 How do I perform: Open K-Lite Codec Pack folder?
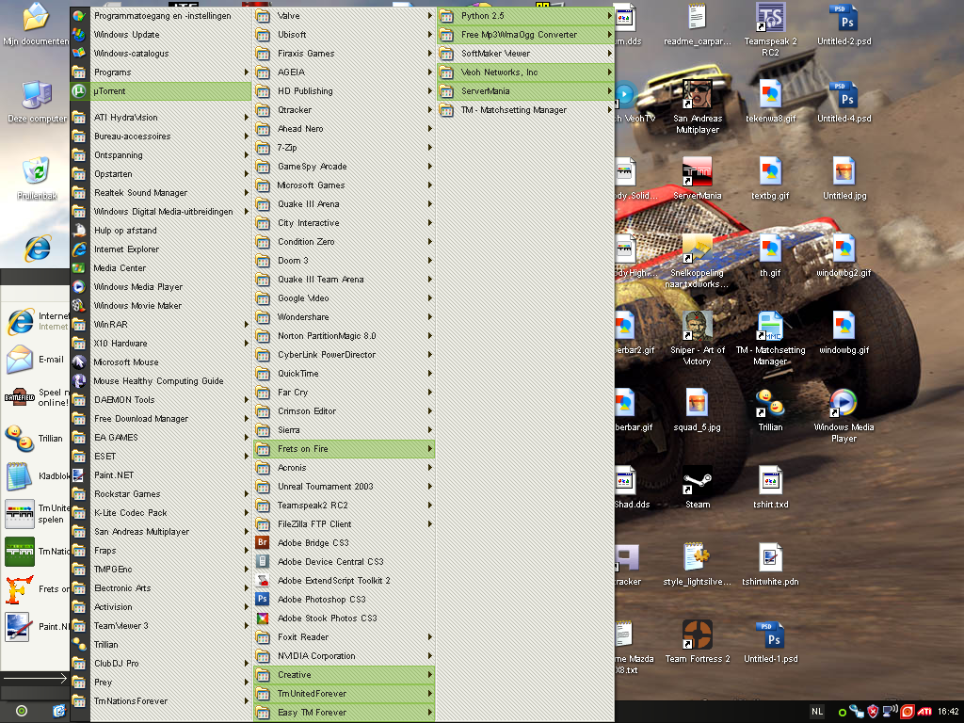point(160,513)
